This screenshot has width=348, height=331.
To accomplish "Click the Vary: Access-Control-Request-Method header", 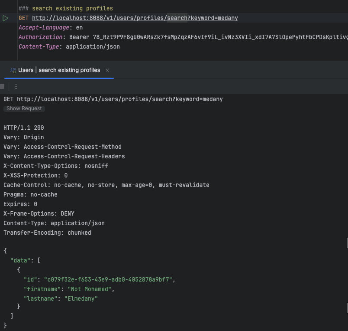I will pos(63,147).
